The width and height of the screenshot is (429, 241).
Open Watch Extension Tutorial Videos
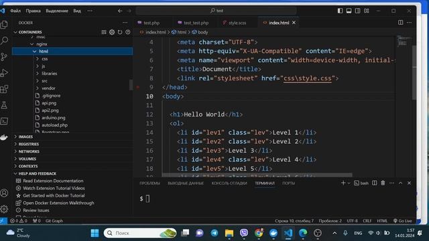[54, 188]
